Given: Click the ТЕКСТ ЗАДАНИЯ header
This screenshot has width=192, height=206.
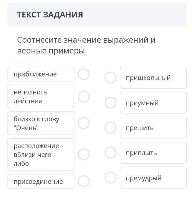Looking at the screenshot, I should coord(50,15).
